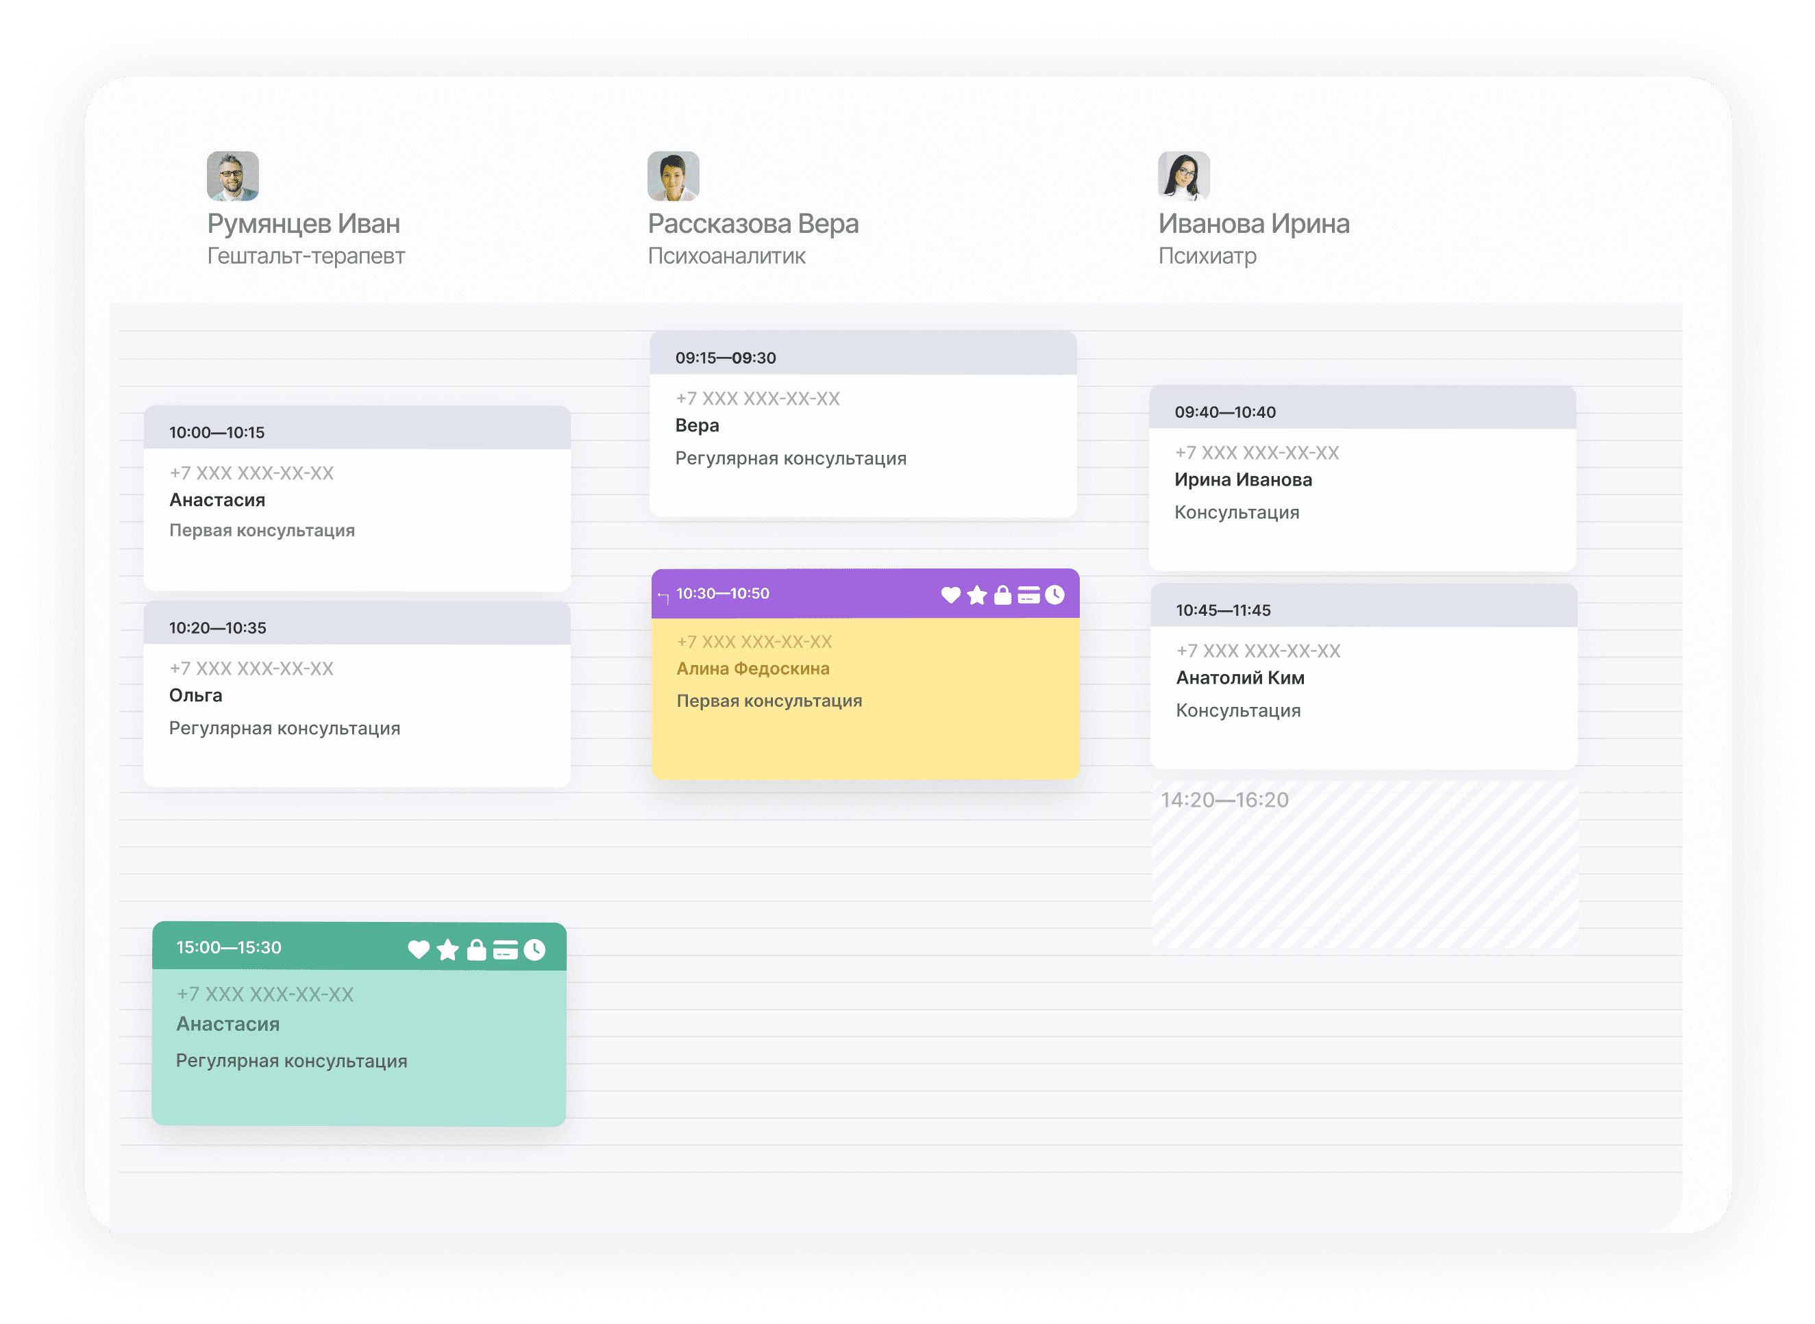Viewport: 1815px width, 1324px height.
Task: Click star icon on Алина Федоскина card
Action: click(x=976, y=595)
